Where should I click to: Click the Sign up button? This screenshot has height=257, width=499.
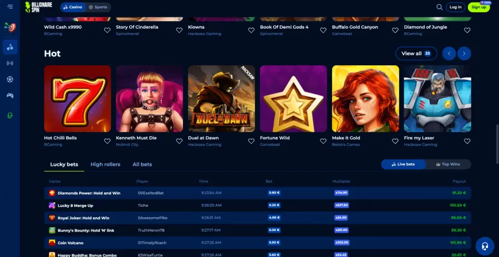[478, 7]
